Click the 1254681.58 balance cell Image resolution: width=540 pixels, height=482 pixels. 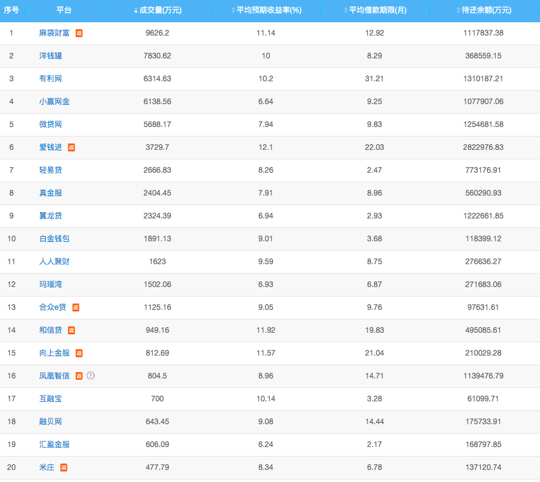[x=483, y=124]
